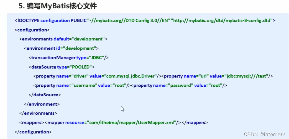Image resolution: width=289 pixels, height=139 pixels.
Task: Click the closing "</configuration>" tag
Action: 33,132
